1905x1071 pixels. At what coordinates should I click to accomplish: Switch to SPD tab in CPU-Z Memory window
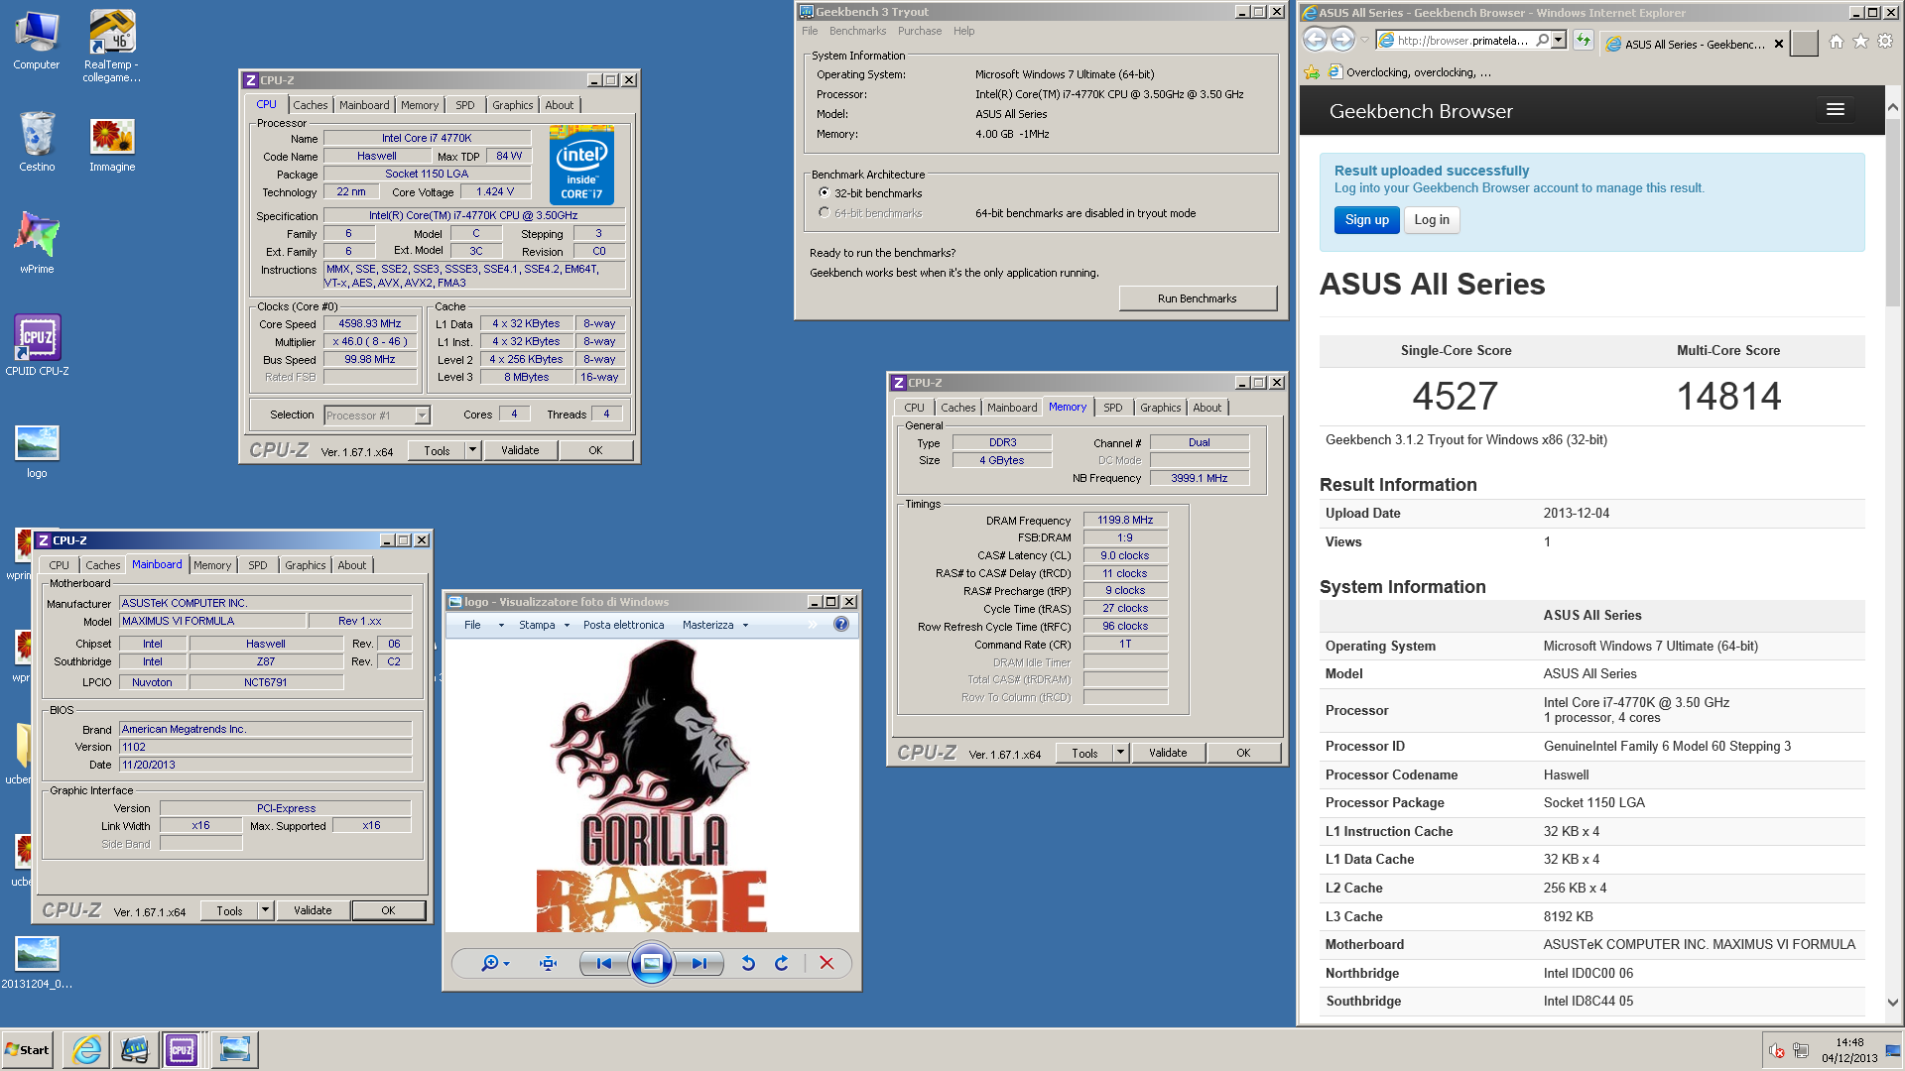pyautogui.click(x=1113, y=408)
